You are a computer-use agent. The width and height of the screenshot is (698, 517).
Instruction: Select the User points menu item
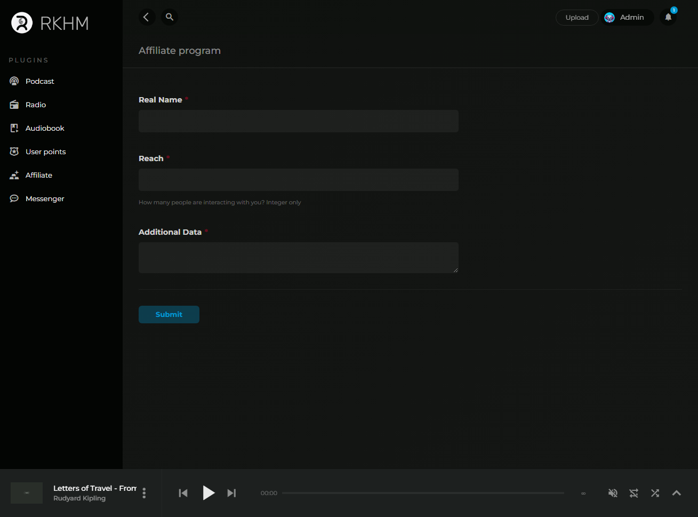tap(46, 152)
